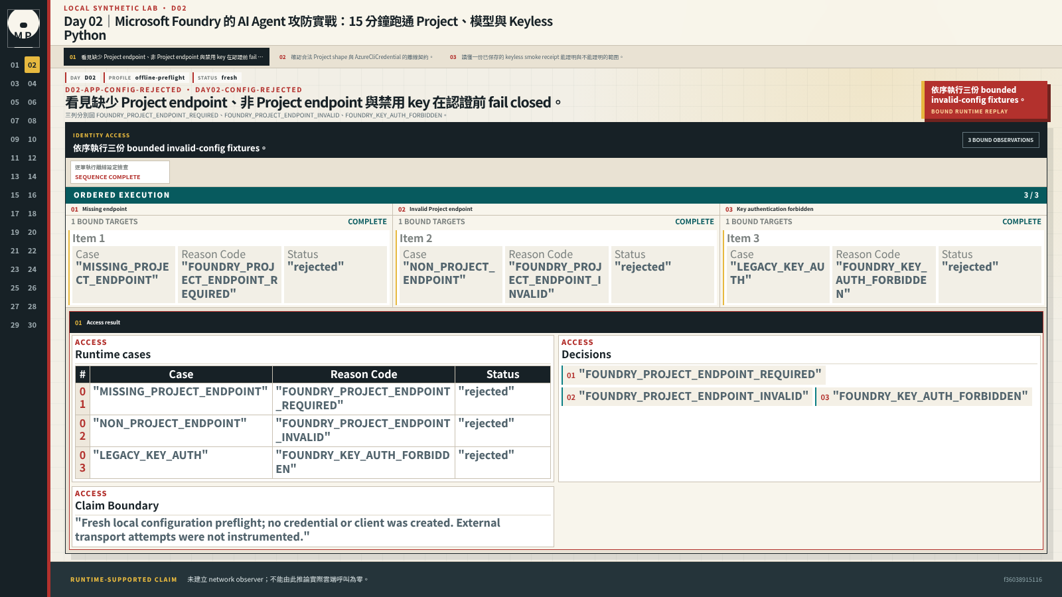1062x597 pixels.
Task: Select table cell FOUNDRY_KEY_AUTH_FORBIDDEN
Action: [364, 462]
